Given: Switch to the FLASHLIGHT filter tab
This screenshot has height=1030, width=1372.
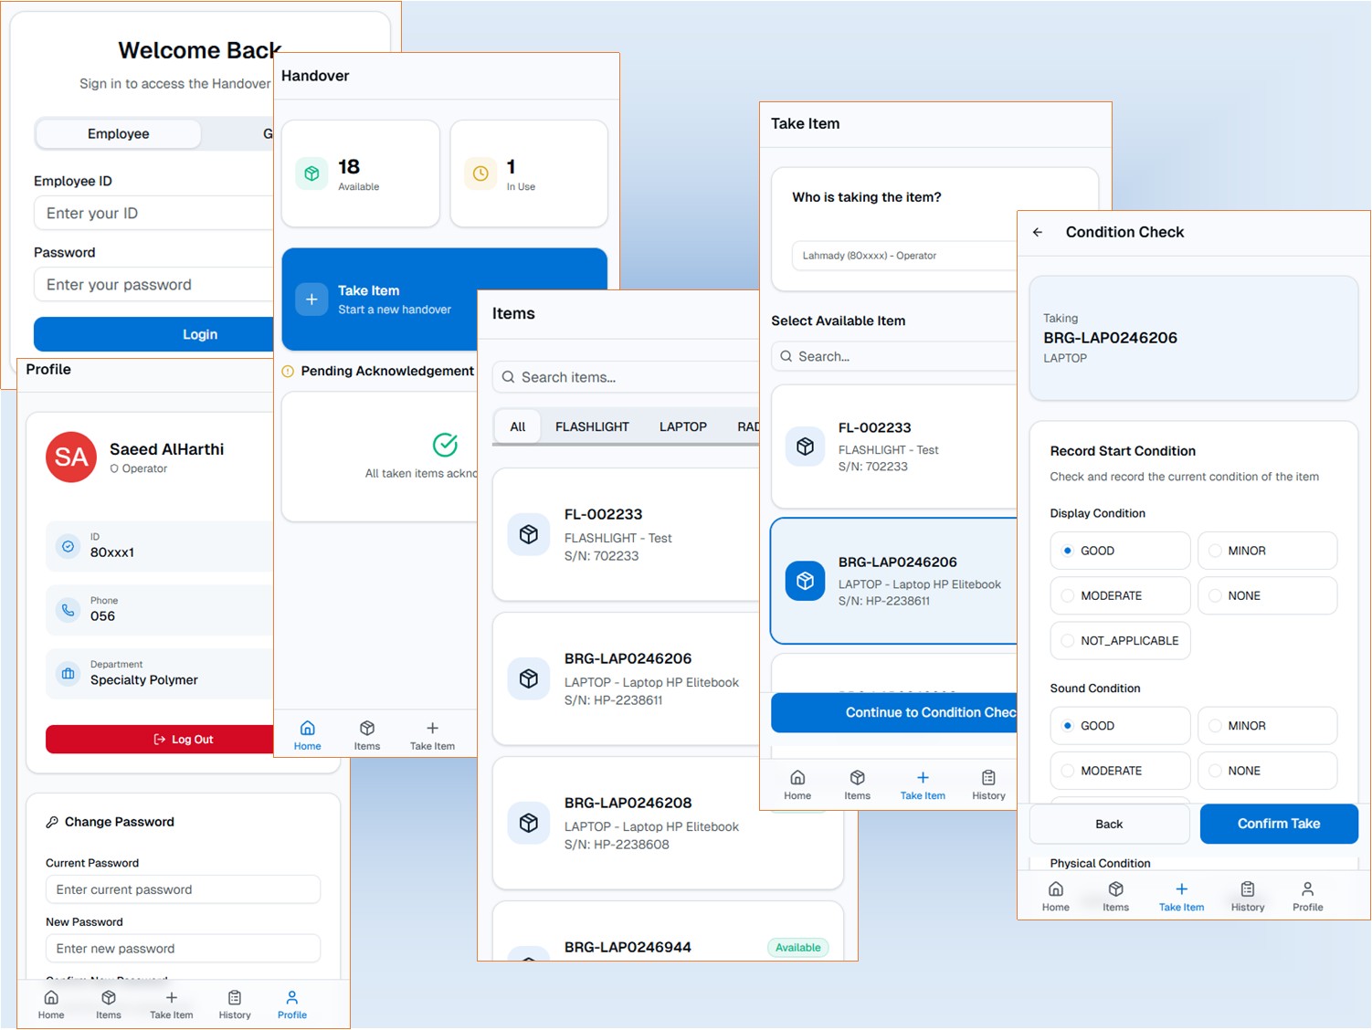Looking at the screenshot, I should pyautogui.click(x=592, y=426).
